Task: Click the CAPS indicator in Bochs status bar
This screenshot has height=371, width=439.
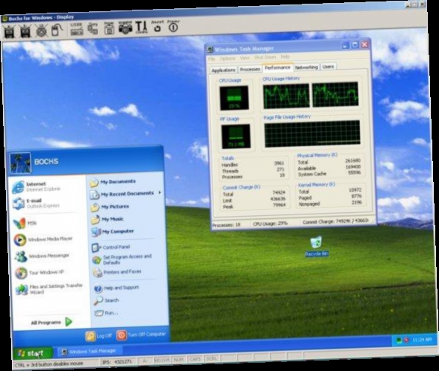Action: (195, 359)
